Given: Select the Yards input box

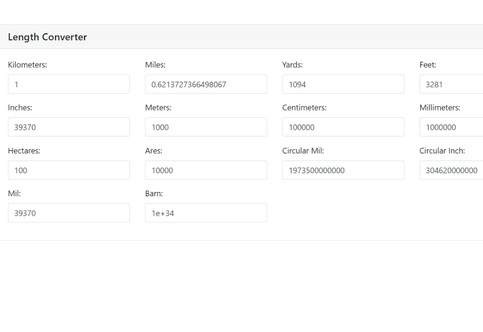Looking at the screenshot, I should 343,85.
